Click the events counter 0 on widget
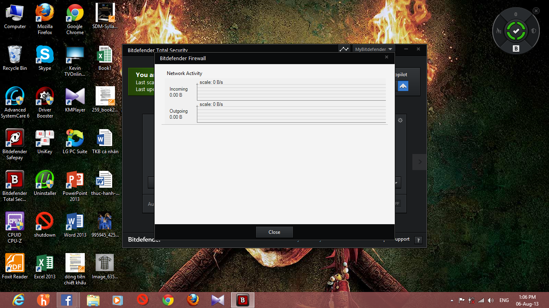The width and height of the screenshot is (549, 308). (x=516, y=14)
